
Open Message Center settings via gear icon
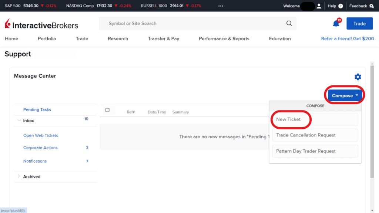coord(358,77)
